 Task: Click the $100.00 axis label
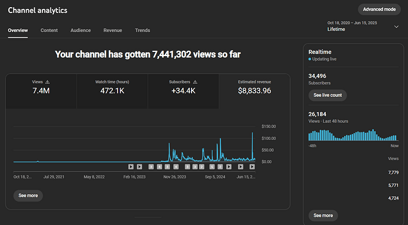(268, 138)
